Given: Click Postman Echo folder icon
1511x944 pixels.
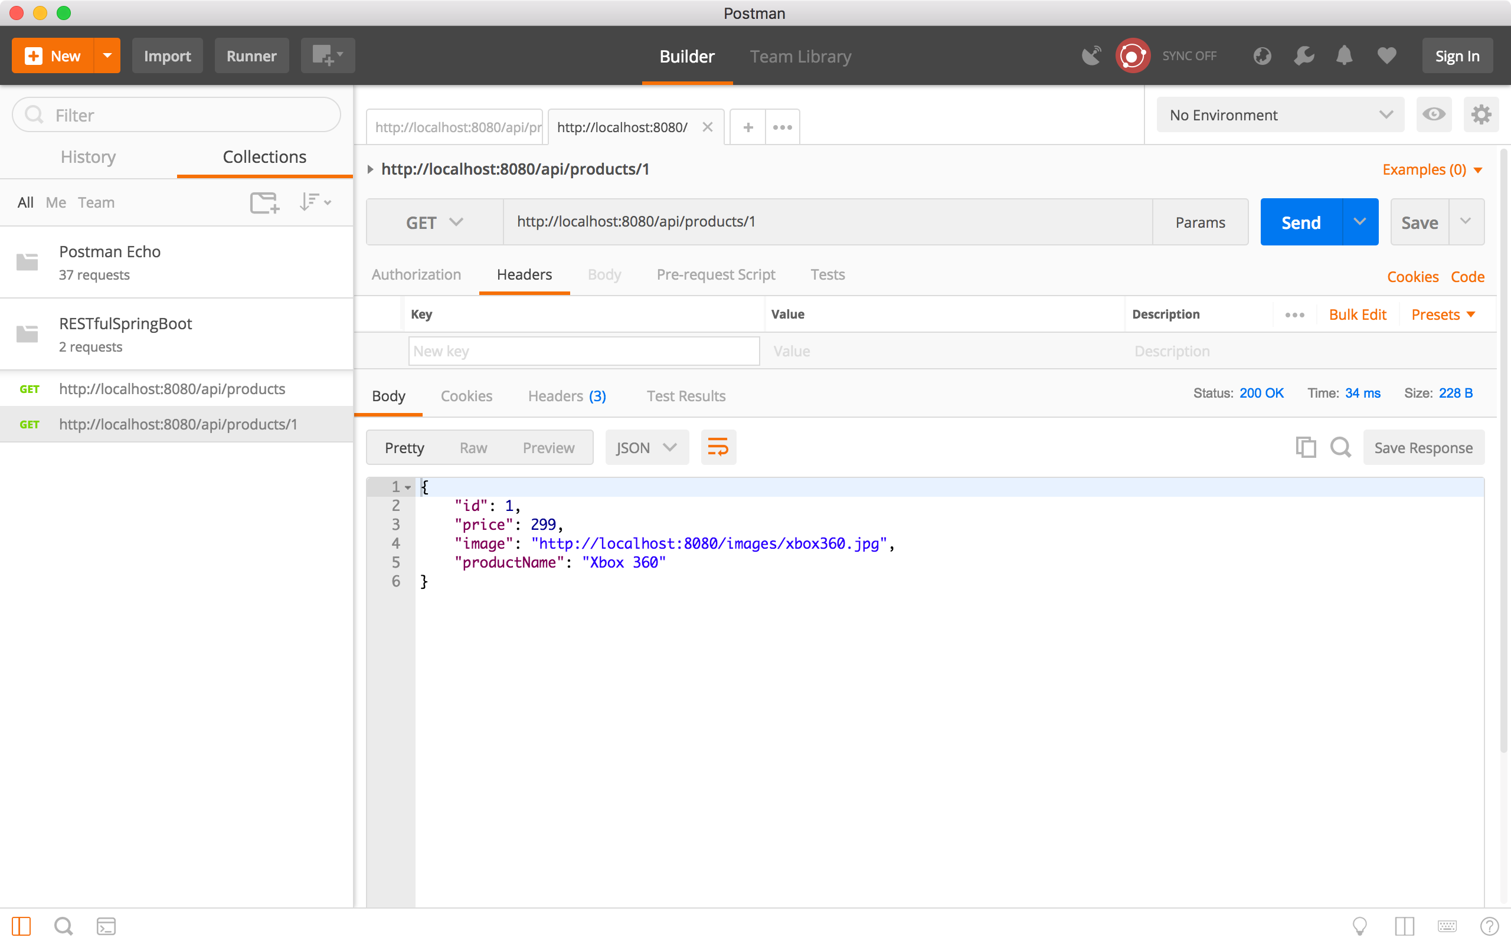Looking at the screenshot, I should click(27, 262).
